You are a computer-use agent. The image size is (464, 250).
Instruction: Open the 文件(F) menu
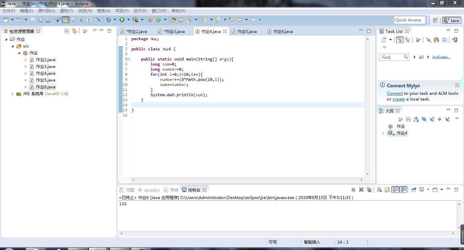[x=9, y=11]
